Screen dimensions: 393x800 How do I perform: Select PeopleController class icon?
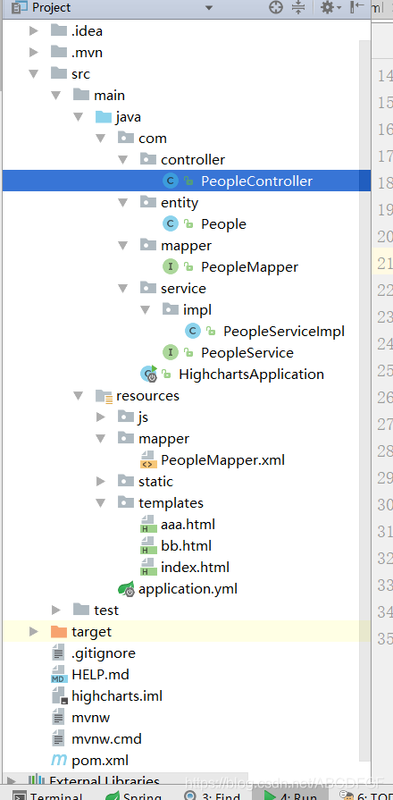click(x=170, y=181)
